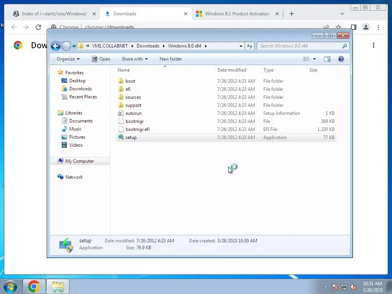Close the Downloads Chrome tab
This screenshot has height=294, width=392.
coord(186,14)
